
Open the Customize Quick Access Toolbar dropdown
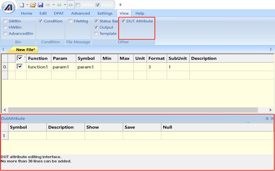(x=120, y=5)
